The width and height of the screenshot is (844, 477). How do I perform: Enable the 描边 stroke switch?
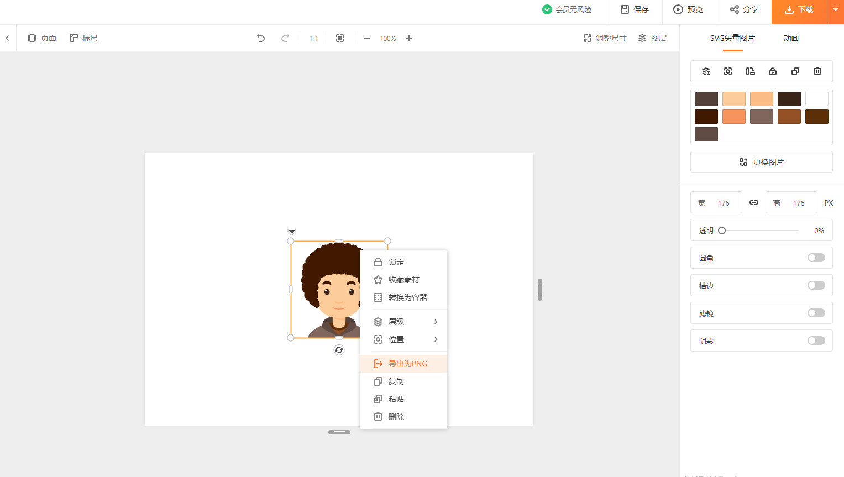coord(816,286)
